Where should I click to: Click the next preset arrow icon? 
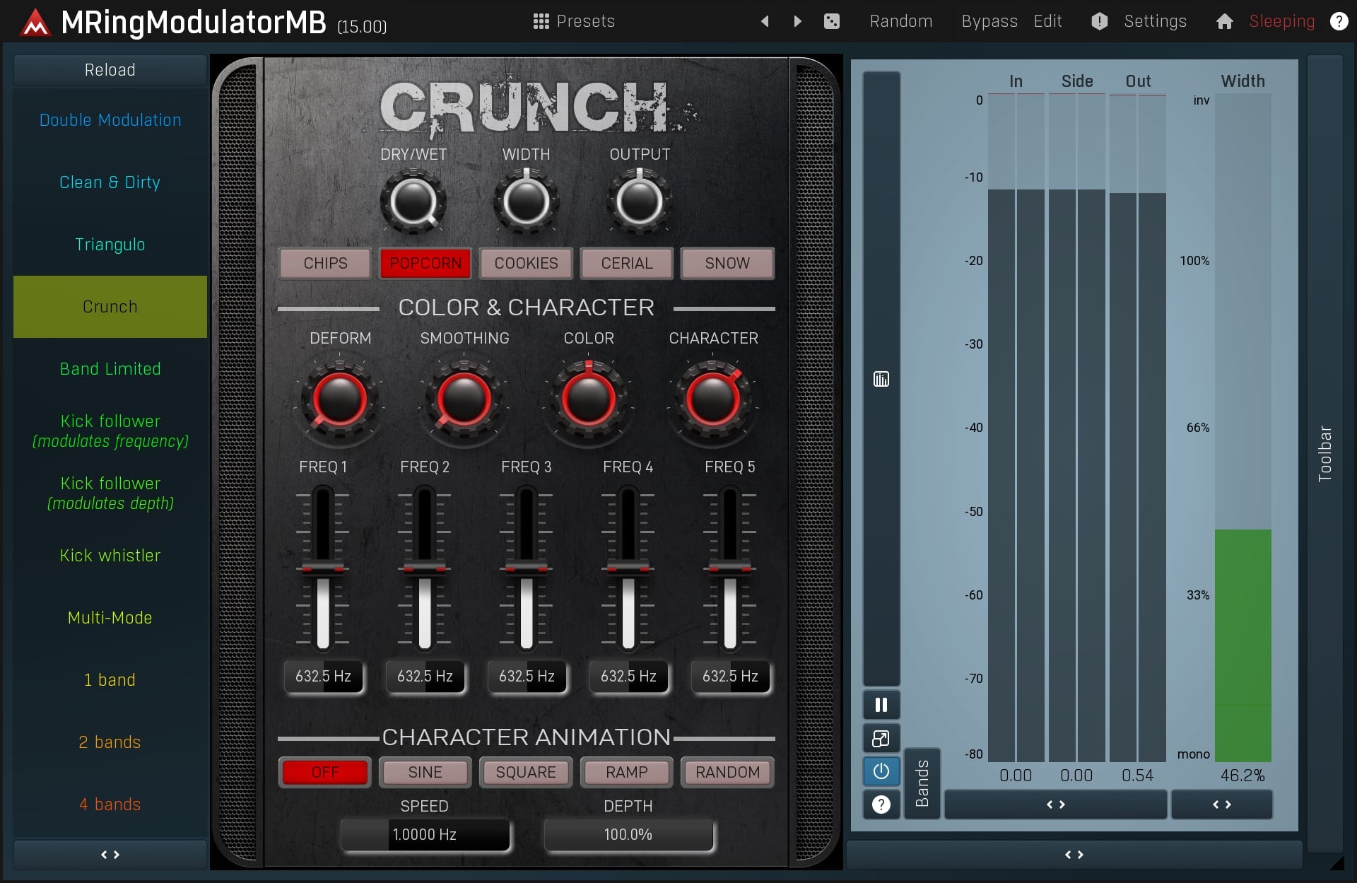pos(797,21)
